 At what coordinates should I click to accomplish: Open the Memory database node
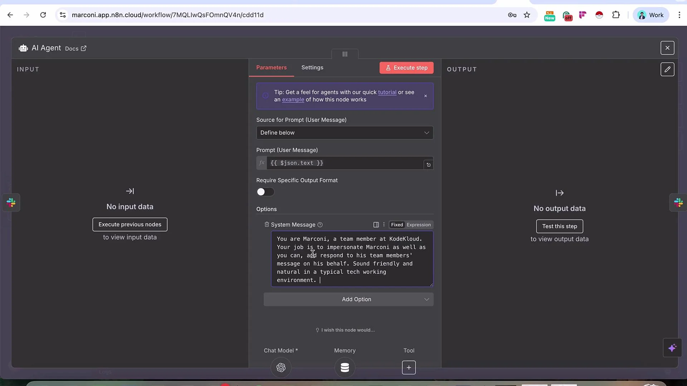click(x=345, y=367)
